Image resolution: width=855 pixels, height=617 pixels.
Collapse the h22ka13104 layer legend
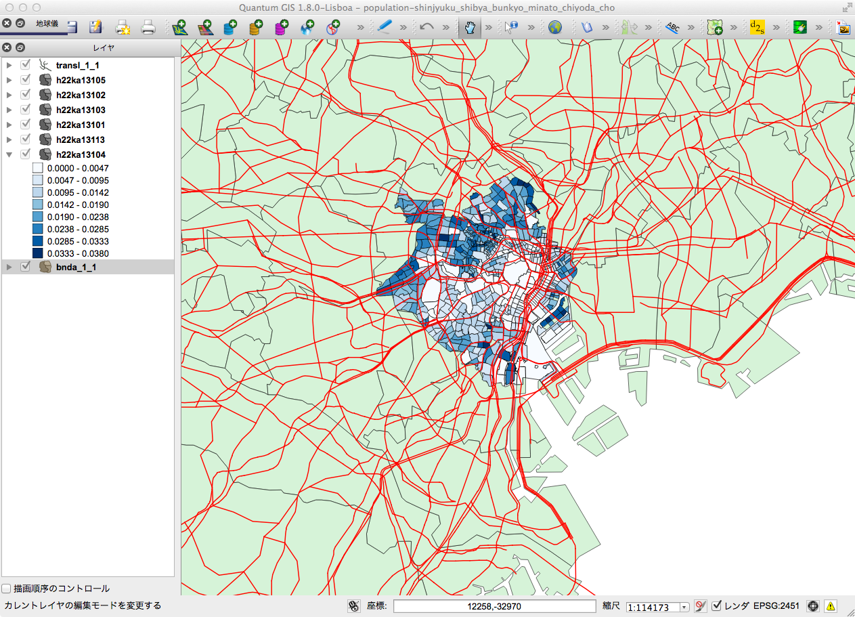[x=9, y=154]
